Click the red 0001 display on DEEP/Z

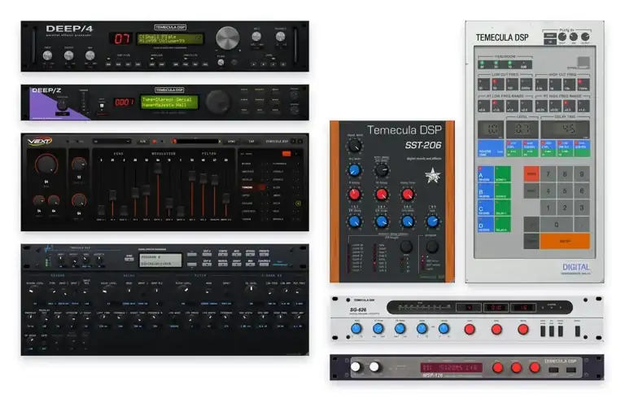point(123,103)
